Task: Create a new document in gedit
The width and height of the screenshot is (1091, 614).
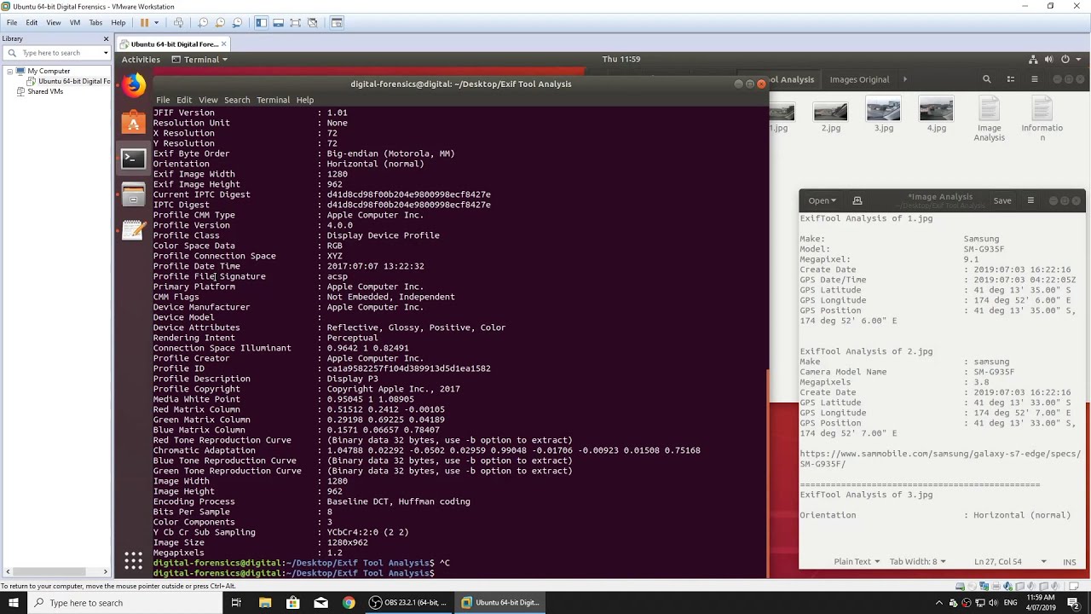Action: (x=857, y=201)
